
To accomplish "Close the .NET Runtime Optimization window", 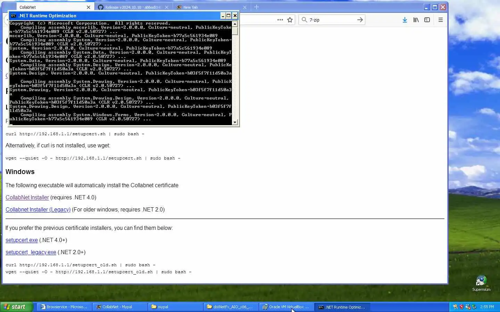I will click(235, 16).
